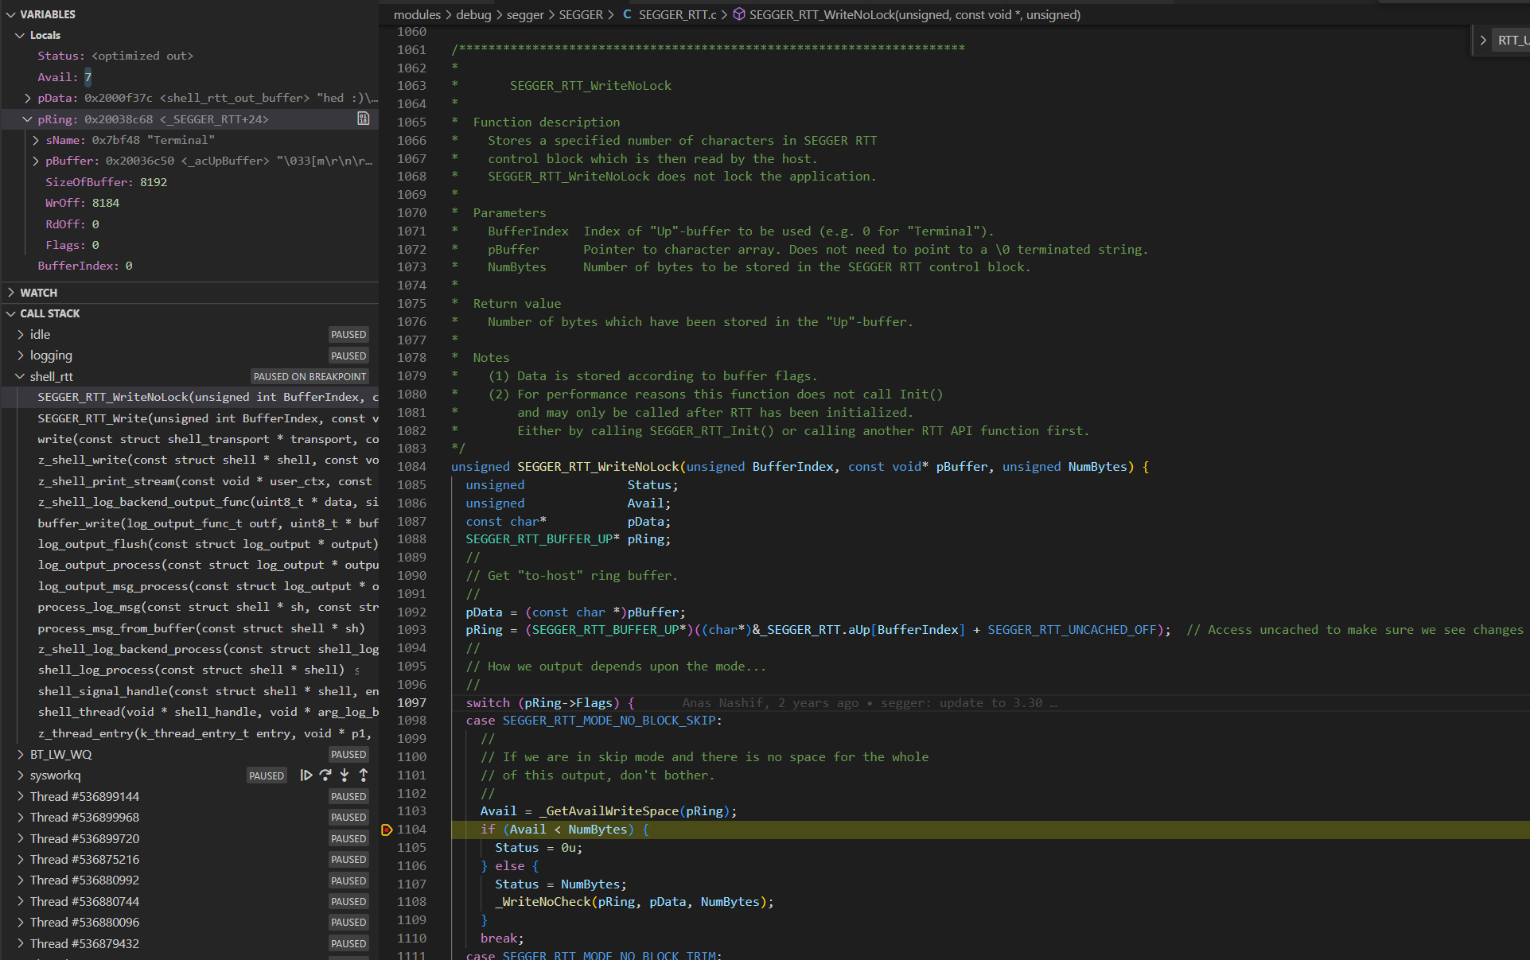Click view binary data icon on pRing row
1530x960 pixels.
pyautogui.click(x=364, y=119)
